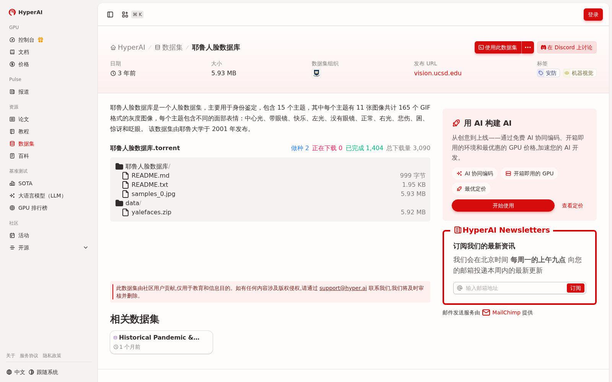The width and height of the screenshot is (612, 382).
Task: Click the 关于 footer link
Action: (x=11, y=356)
